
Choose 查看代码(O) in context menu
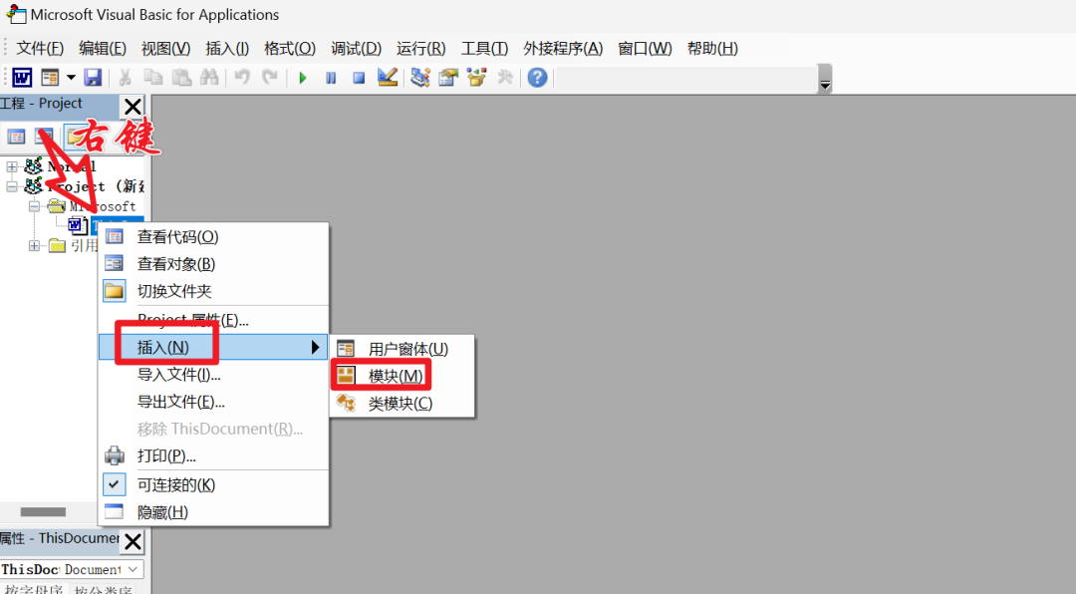213,237
